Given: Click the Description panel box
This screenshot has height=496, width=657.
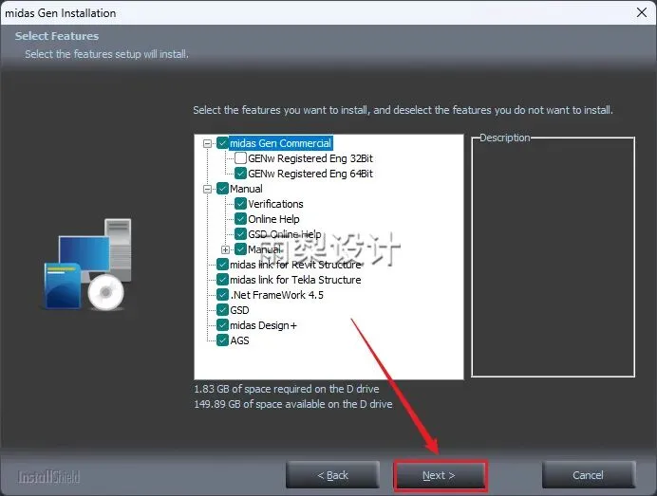Looking at the screenshot, I should pos(554,257).
